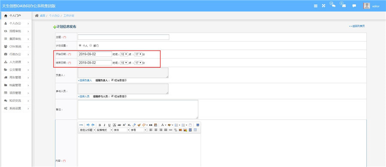The image size is (386, 167).
Task: Open 个人办公 sidebar menu
Action: click(16, 23)
